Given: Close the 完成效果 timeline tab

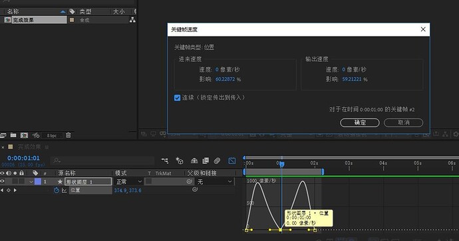Looking at the screenshot, I should (3, 147).
